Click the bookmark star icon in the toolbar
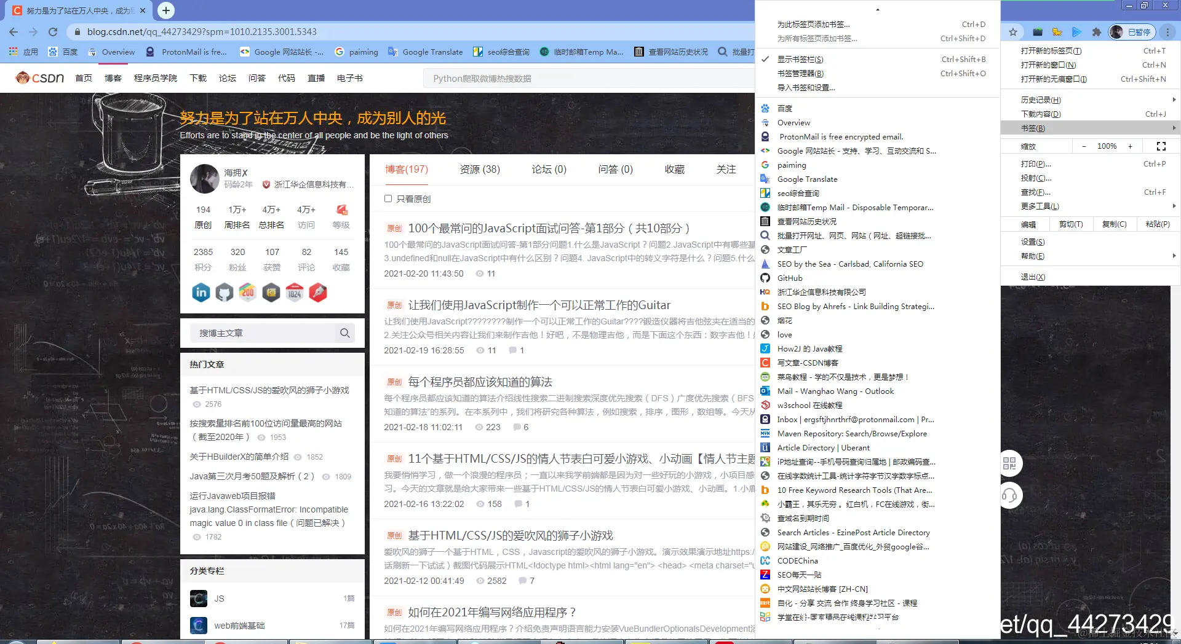The width and height of the screenshot is (1181, 644). tap(1013, 32)
